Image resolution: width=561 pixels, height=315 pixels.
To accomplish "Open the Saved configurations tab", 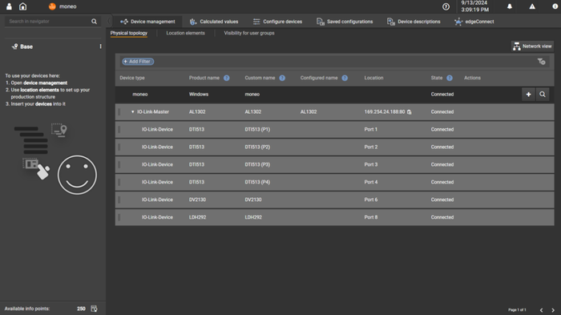I will tap(345, 22).
